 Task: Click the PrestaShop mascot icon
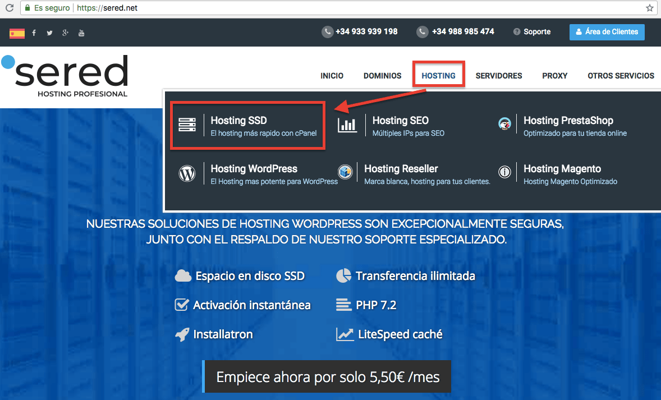(x=504, y=124)
